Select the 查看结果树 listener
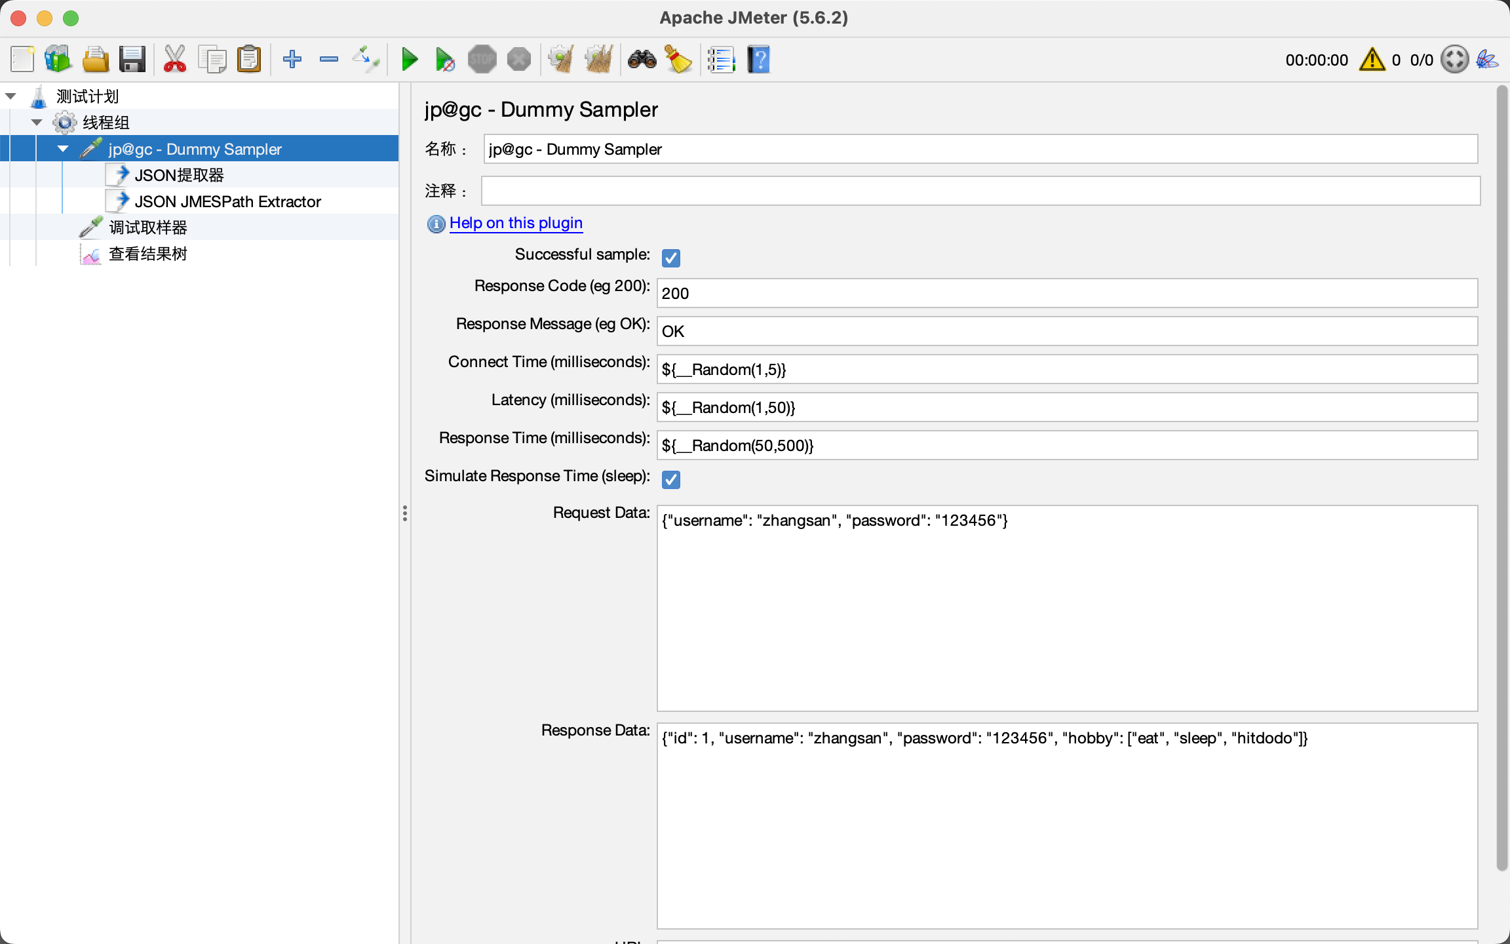 (x=147, y=254)
